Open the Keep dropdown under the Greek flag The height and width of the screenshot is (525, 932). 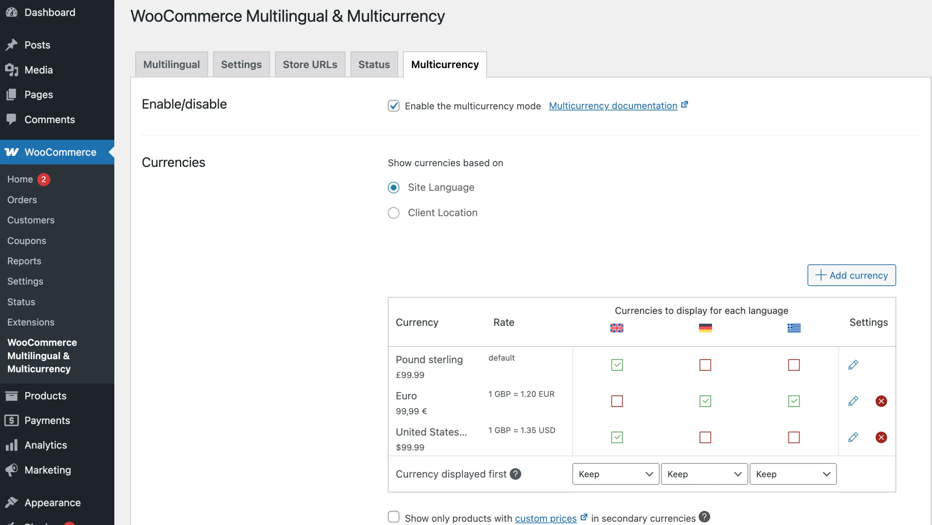point(793,474)
